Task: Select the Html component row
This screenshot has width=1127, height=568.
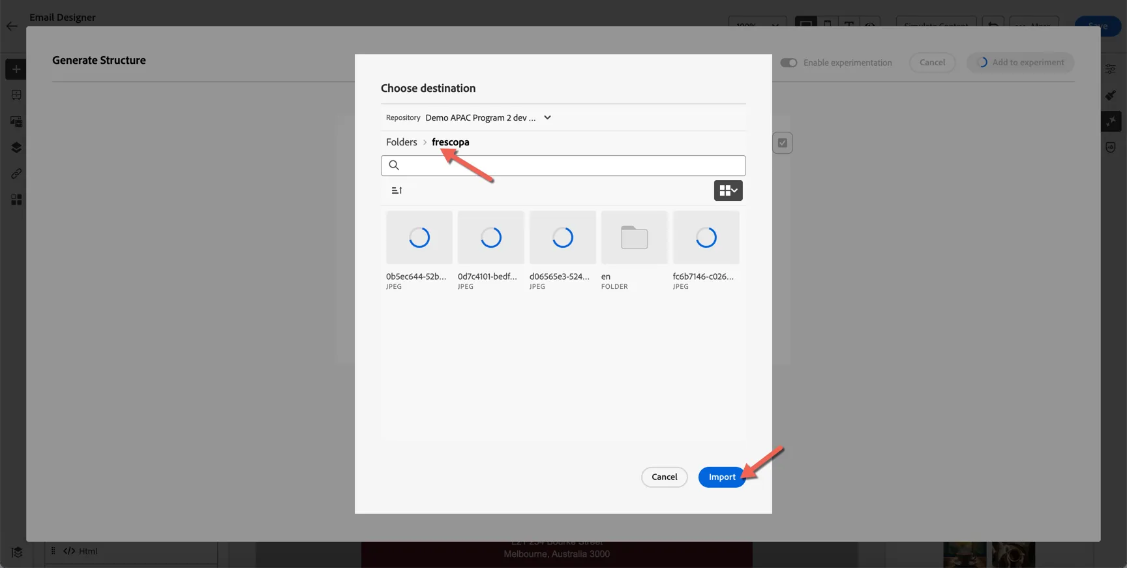Action: tap(131, 551)
